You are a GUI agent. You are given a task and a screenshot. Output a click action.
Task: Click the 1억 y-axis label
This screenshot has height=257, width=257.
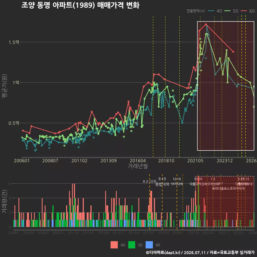click(16, 82)
